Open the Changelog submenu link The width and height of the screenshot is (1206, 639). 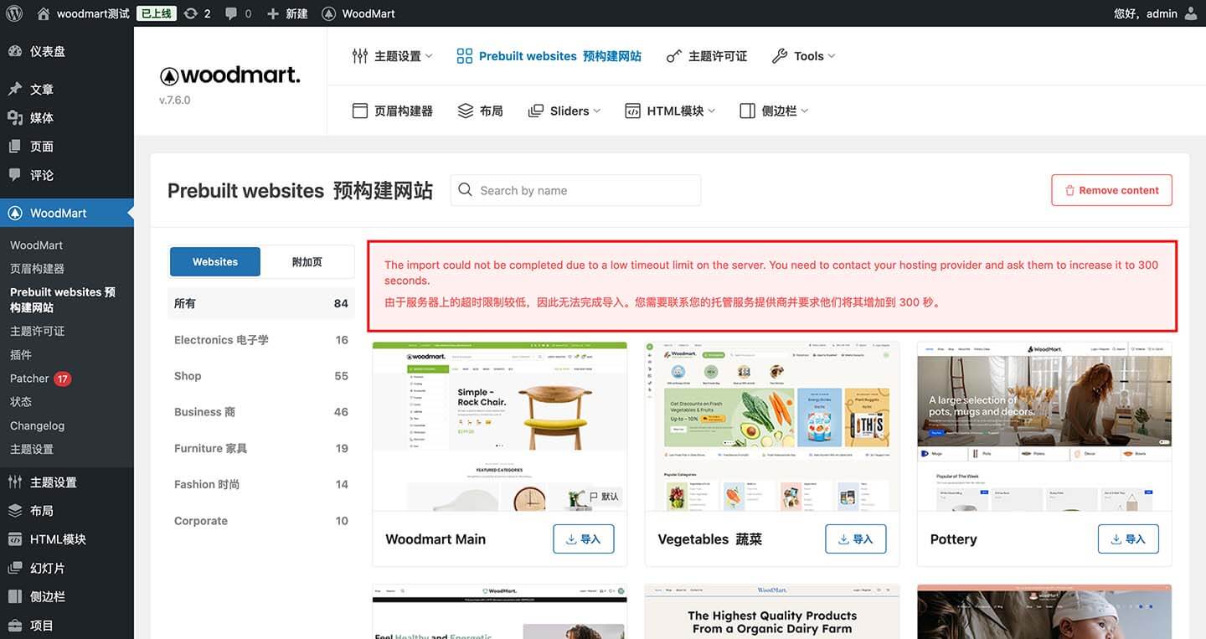point(37,425)
